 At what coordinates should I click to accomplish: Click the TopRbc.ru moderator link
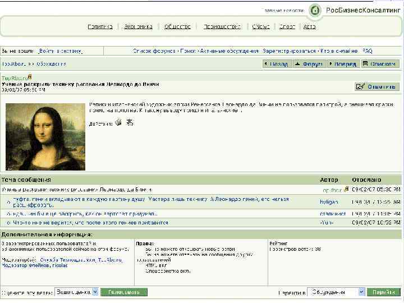(x=110, y=260)
